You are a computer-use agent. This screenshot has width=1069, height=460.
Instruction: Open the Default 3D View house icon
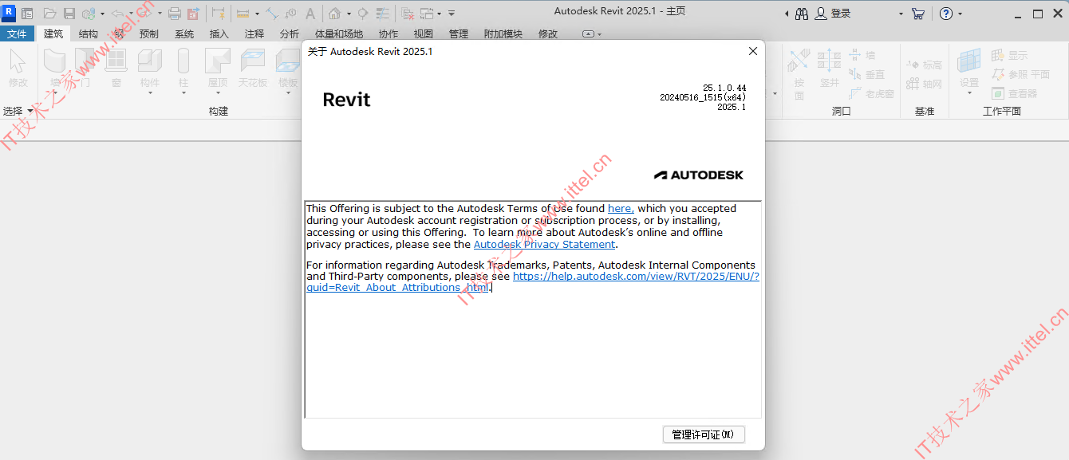(334, 14)
